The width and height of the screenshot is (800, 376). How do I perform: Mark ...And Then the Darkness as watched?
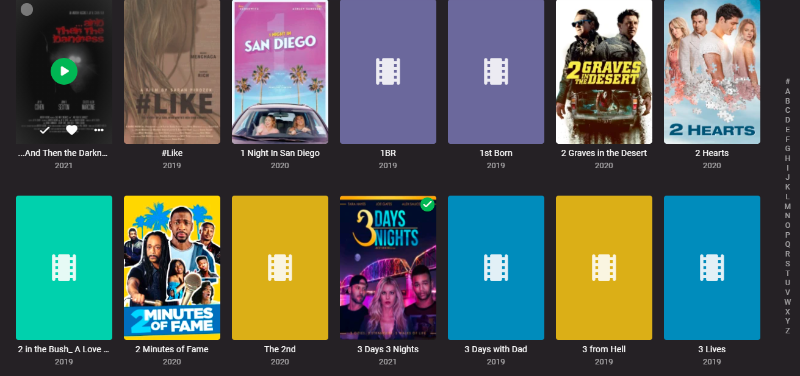[44, 130]
